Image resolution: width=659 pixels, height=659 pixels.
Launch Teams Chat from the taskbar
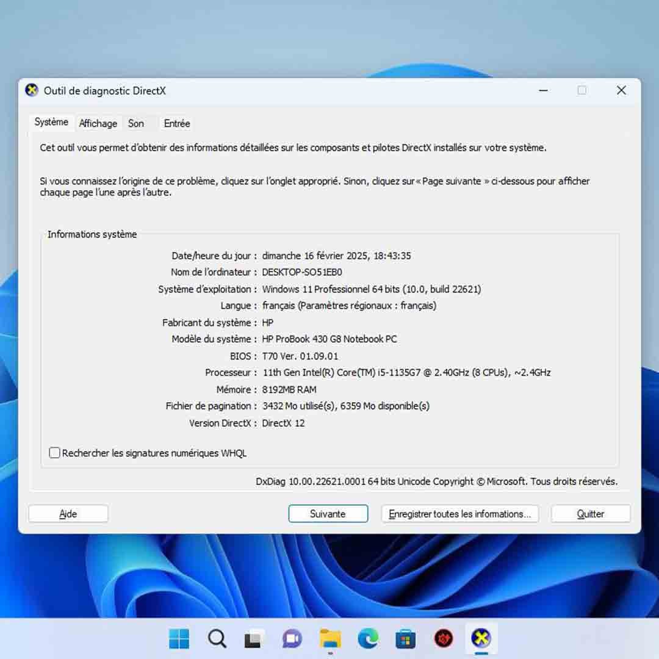(x=292, y=639)
